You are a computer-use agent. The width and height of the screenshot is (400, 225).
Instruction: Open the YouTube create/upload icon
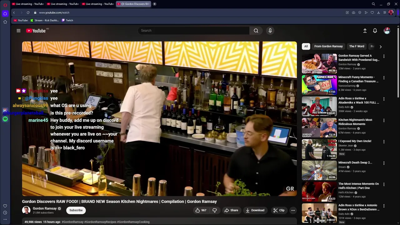coord(365,31)
